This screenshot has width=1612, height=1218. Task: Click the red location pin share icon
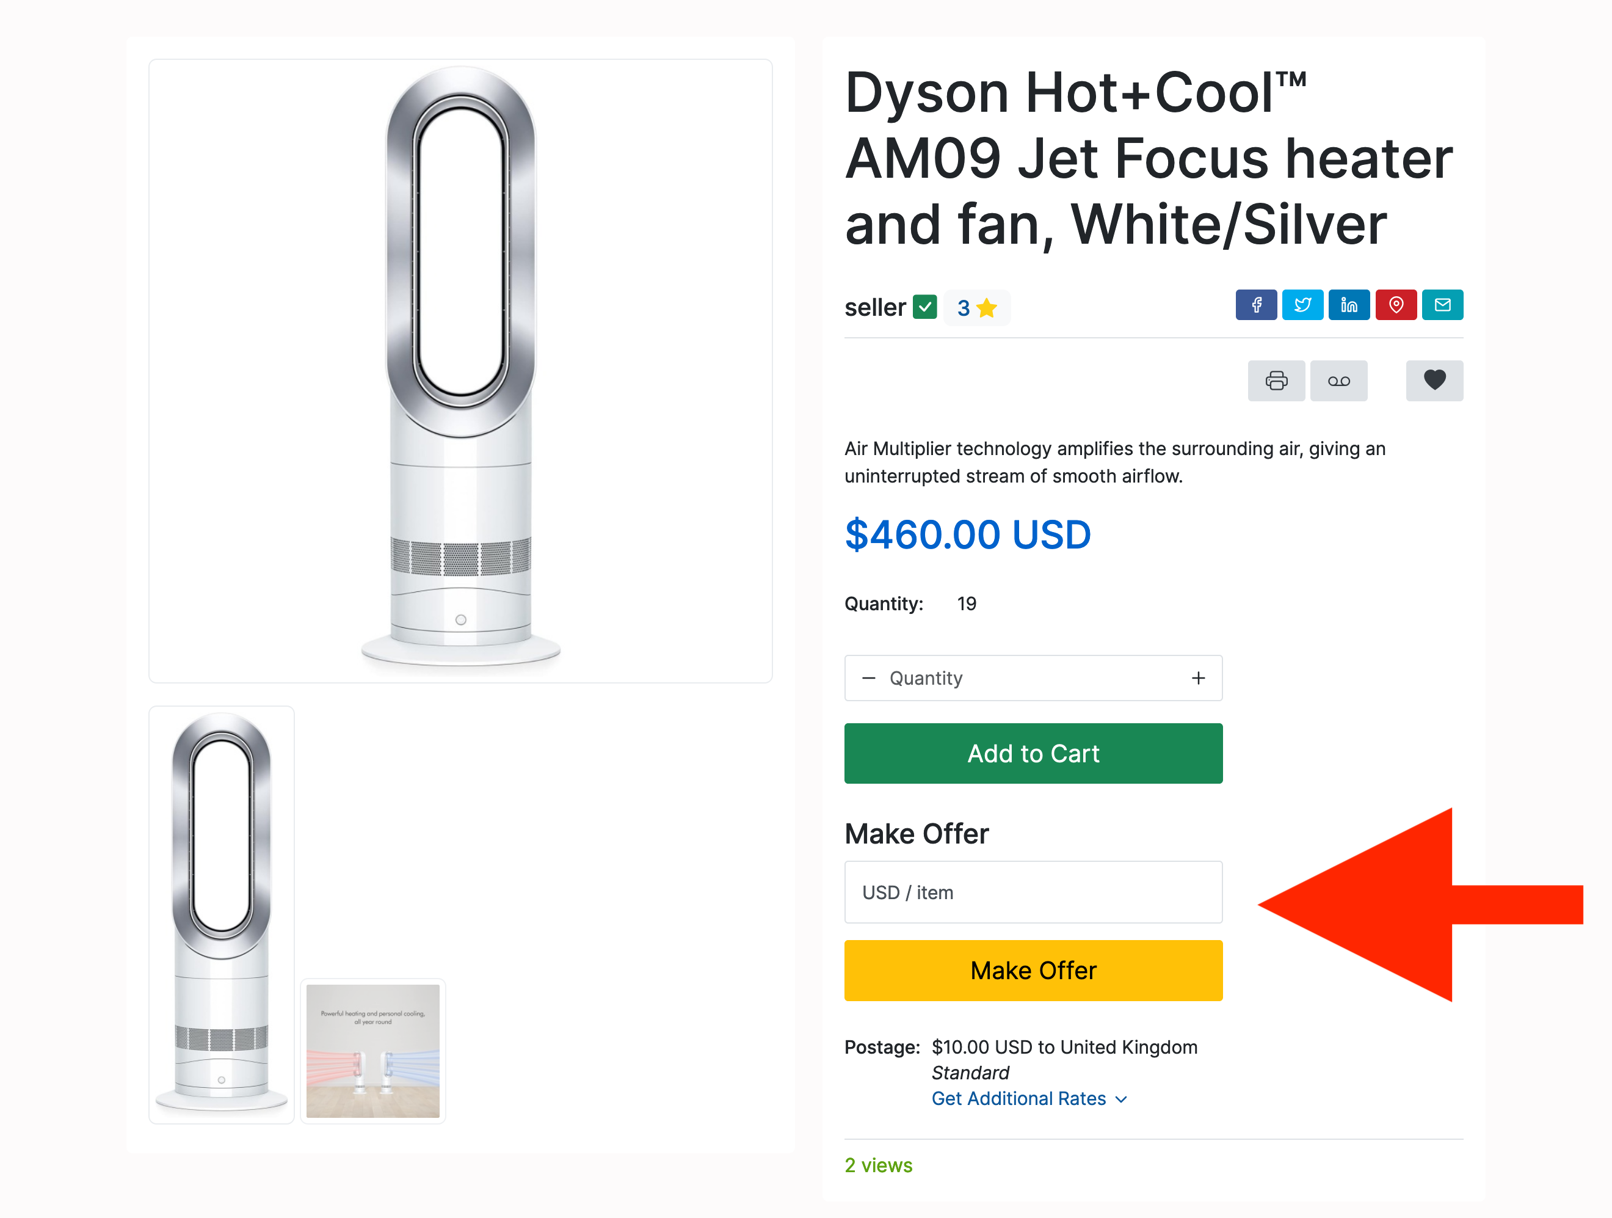coord(1396,305)
